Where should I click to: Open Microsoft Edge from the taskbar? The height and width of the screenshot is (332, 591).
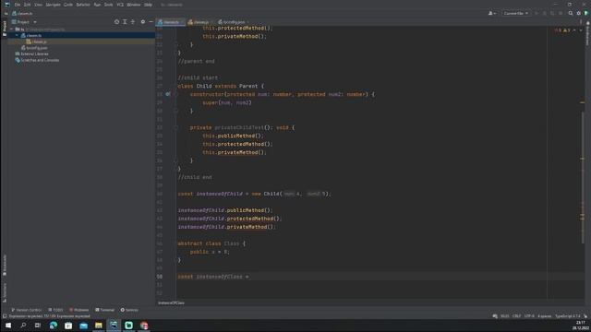(x=54, y=326)
